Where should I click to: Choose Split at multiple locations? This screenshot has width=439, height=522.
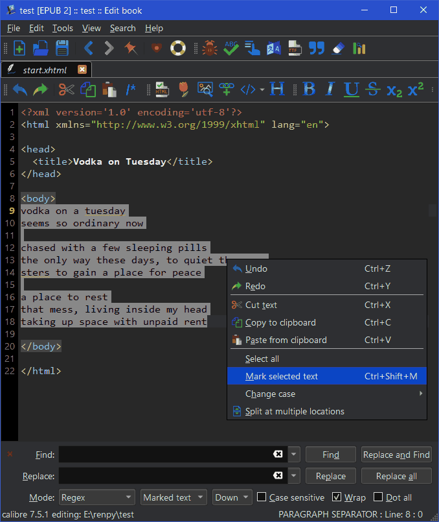pos(327,411)
